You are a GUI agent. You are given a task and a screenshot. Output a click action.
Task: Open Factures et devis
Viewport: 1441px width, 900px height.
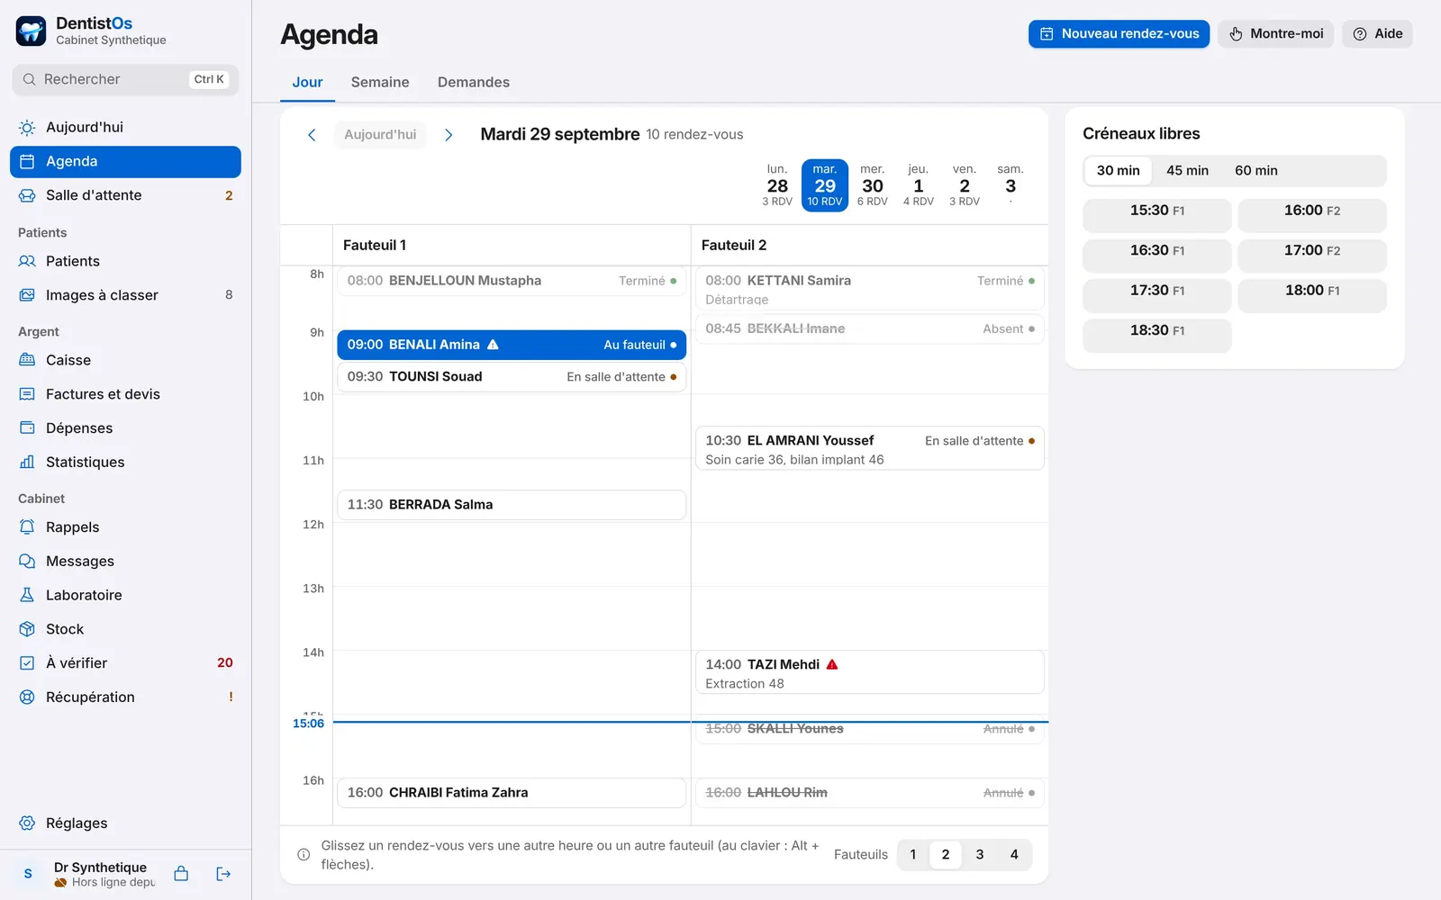[125, 394]
